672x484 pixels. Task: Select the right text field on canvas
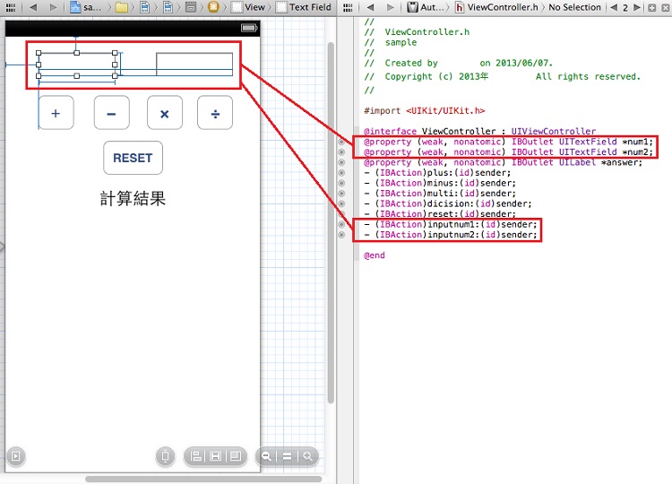[x=194, y=64]
